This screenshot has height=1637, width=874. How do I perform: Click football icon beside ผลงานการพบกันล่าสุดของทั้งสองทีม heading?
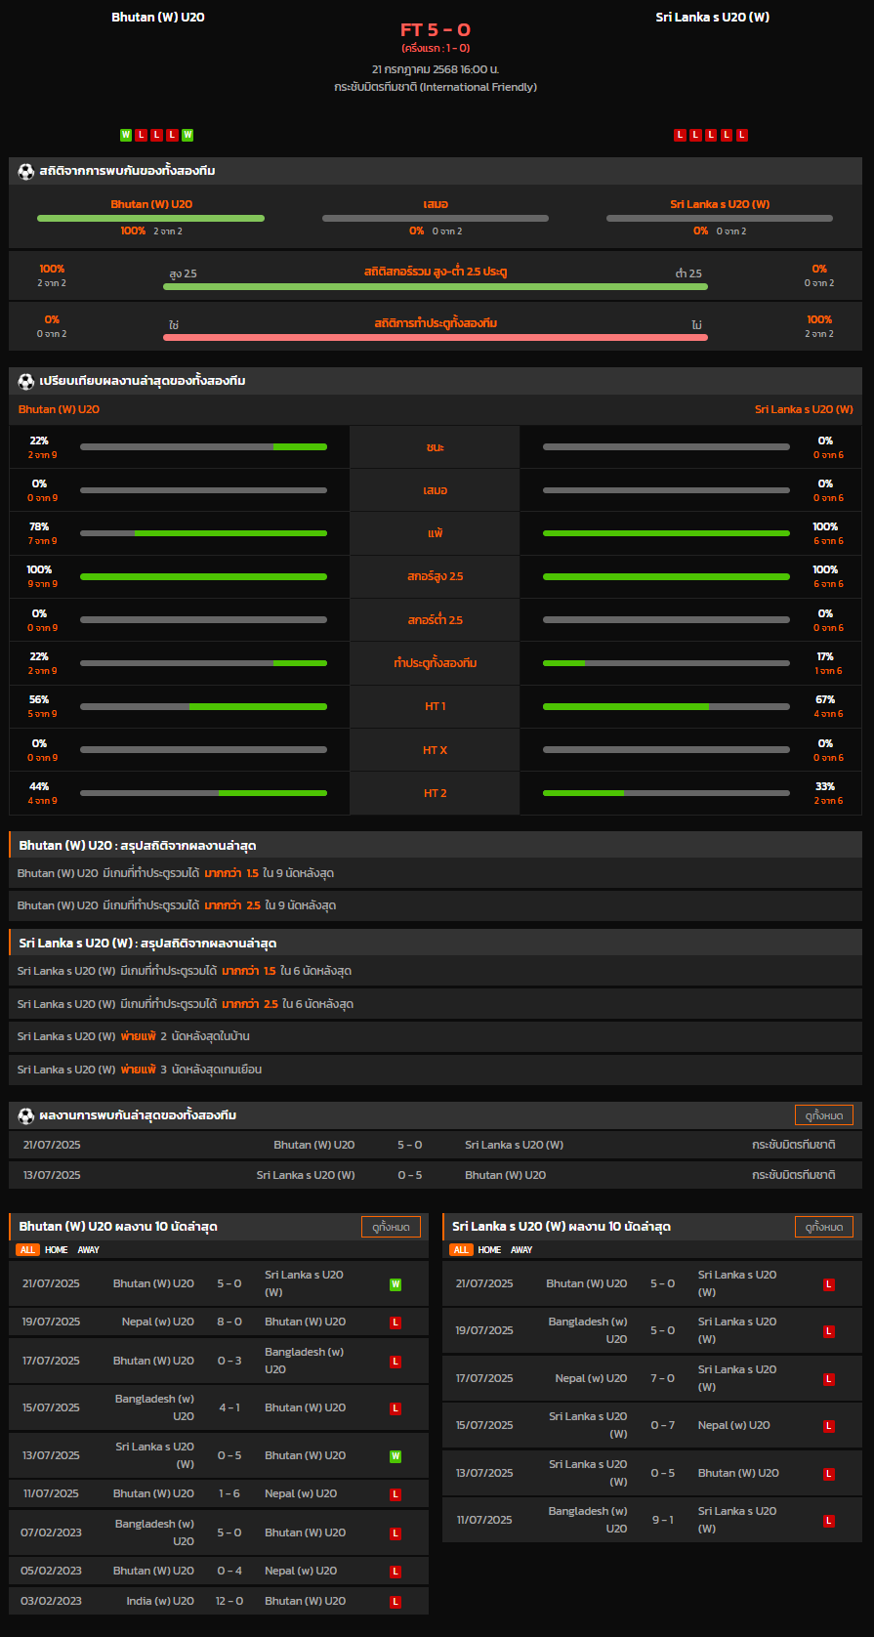pos(26,1115)
